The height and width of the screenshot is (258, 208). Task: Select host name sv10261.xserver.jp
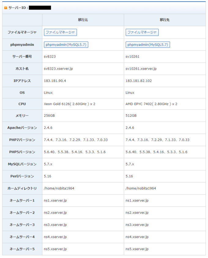(x=141, y=68)
